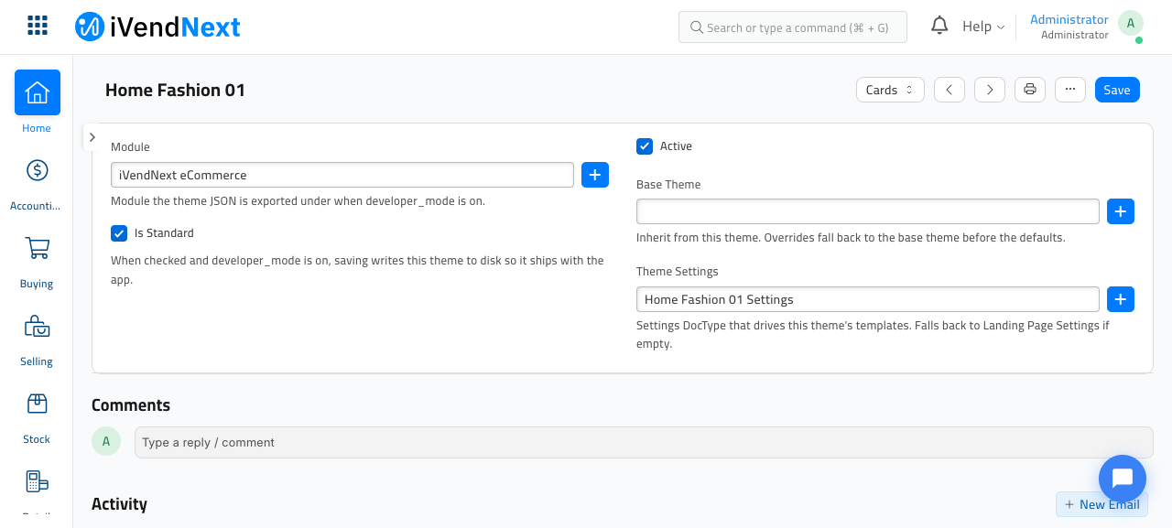Click the comment author avatar A
The image size is (1172, 528).
(x=106, y=442)
